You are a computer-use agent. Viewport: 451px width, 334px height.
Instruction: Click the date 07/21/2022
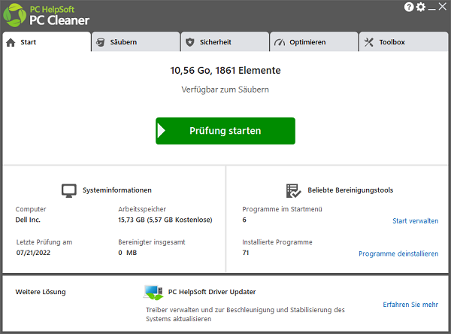tap(33, 253)
